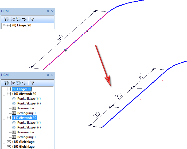Expand the (8) Länge: 90 node
The width and height of the screenshot is (187, 149).
4,26
